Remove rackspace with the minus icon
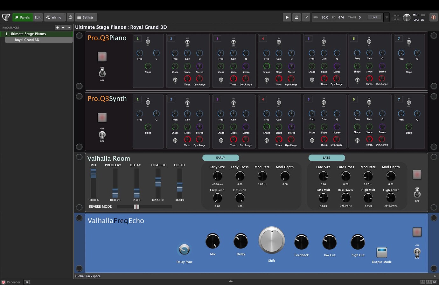 63,27
